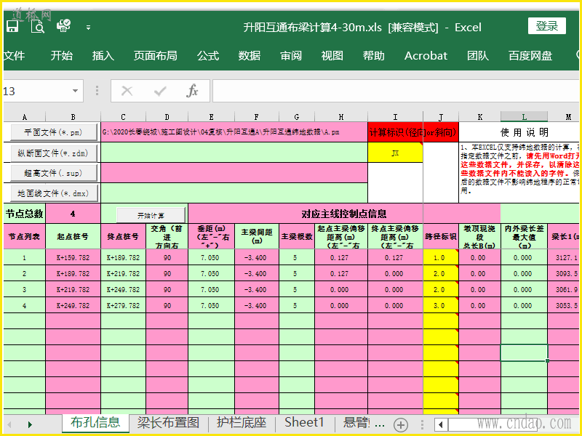Select the 节点列表 header cell

[25, 236]
